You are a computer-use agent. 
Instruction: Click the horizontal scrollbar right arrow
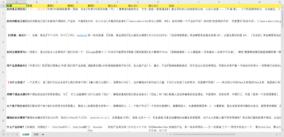coord(277,134)
